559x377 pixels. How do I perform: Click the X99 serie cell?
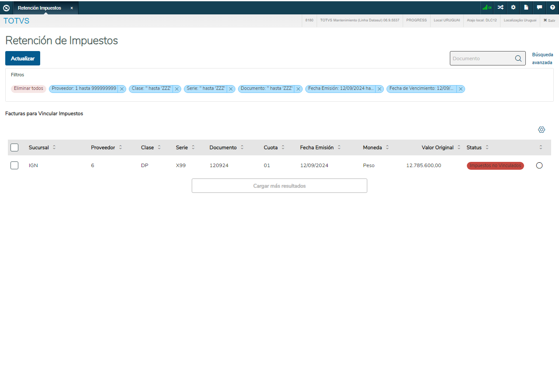coord(180,166)
